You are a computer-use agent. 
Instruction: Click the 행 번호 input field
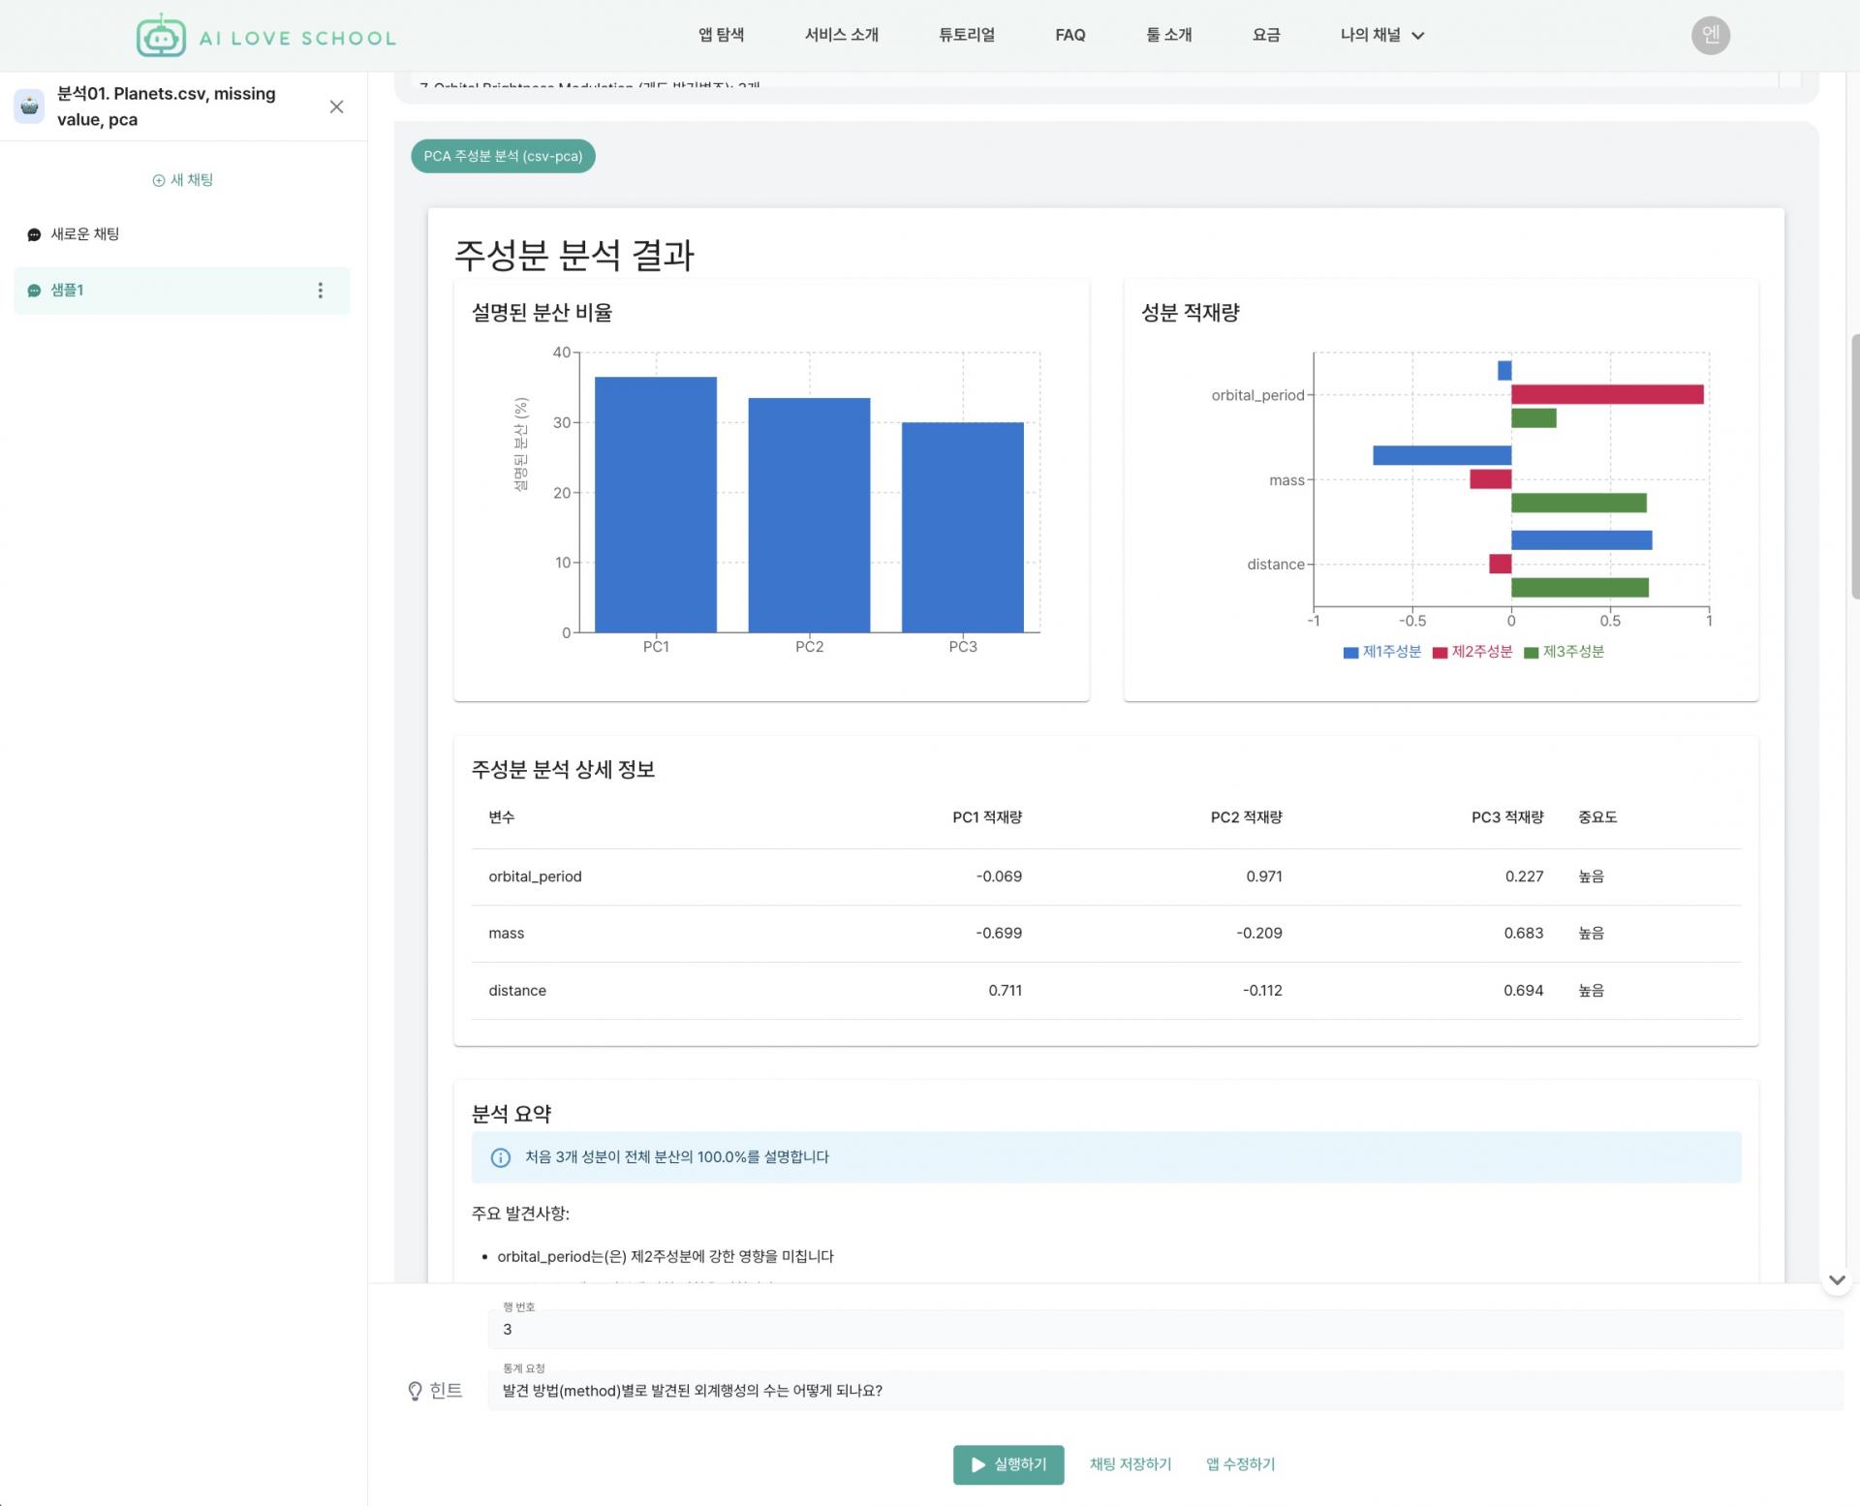(x=1165, y=1329)
